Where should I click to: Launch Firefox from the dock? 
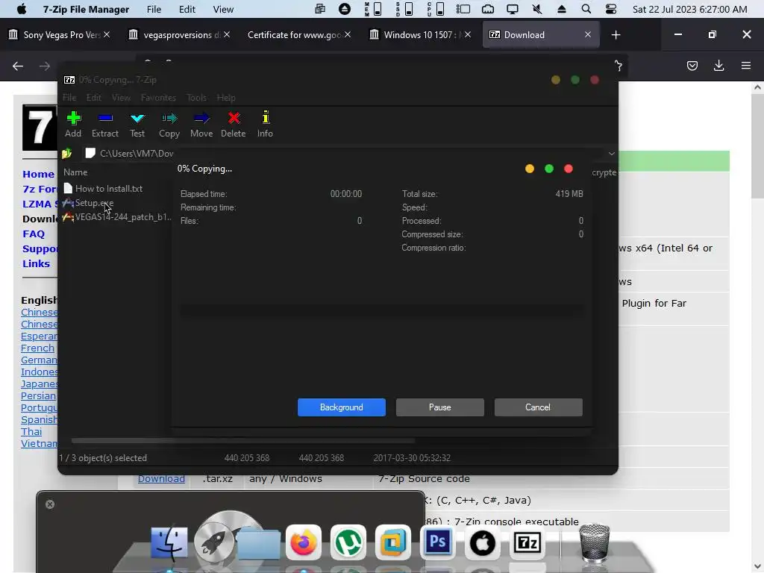point(303,542)
